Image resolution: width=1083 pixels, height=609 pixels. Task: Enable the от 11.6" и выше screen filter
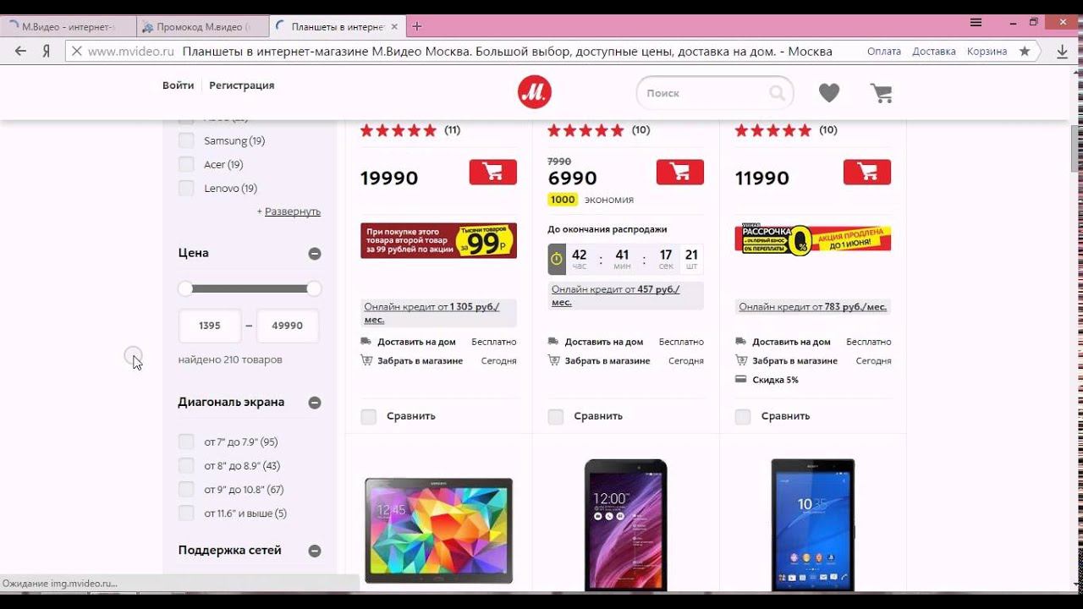[186, 513]
